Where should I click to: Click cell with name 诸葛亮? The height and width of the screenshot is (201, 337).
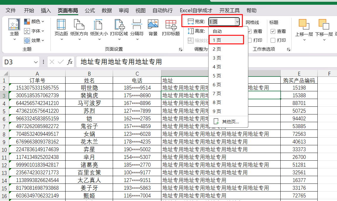coord(89,165)
